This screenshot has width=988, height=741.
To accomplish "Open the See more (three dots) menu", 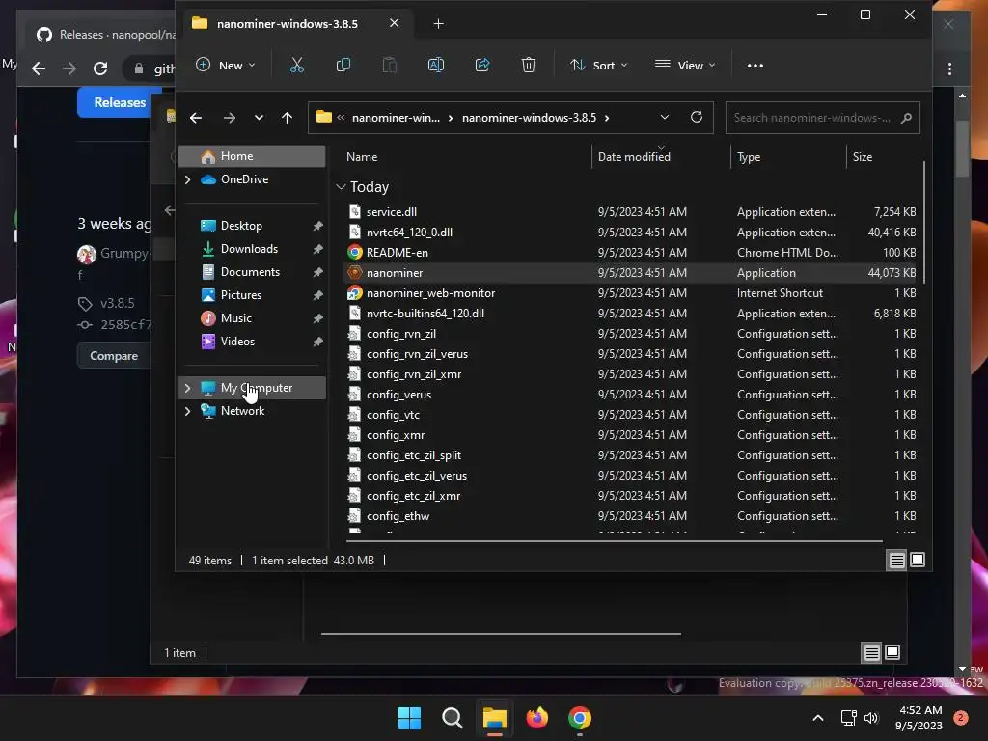I will point(755,65).
